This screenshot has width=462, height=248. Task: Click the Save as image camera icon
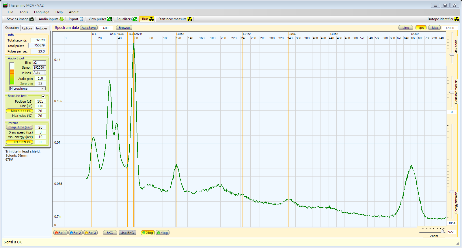pyautogui.click(x=32, y=19)
